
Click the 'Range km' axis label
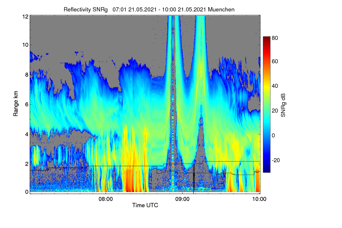[16, 104]
